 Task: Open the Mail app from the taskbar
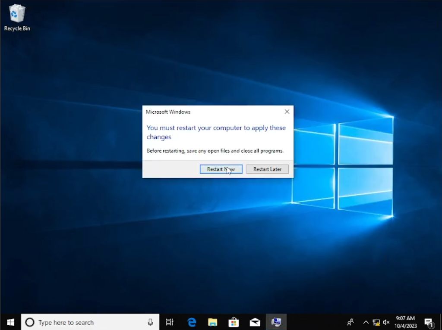pos(255,322)
